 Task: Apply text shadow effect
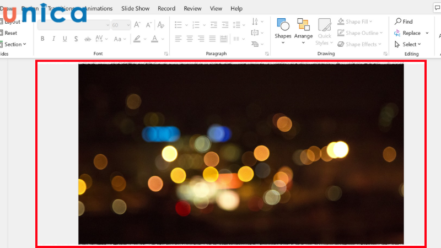tap(76, 39)
